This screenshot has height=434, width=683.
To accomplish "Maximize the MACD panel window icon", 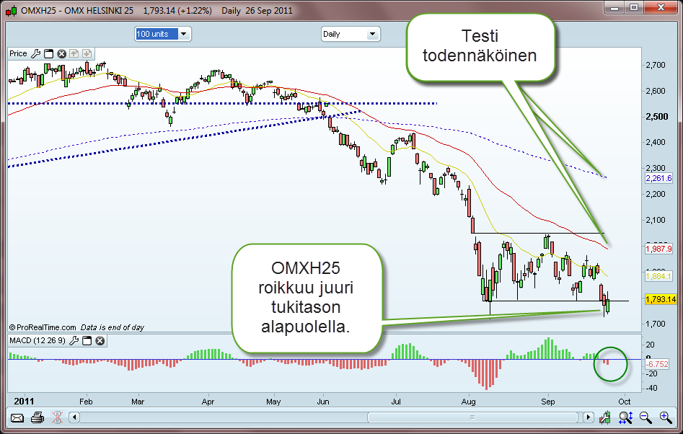I will [87, 340].
